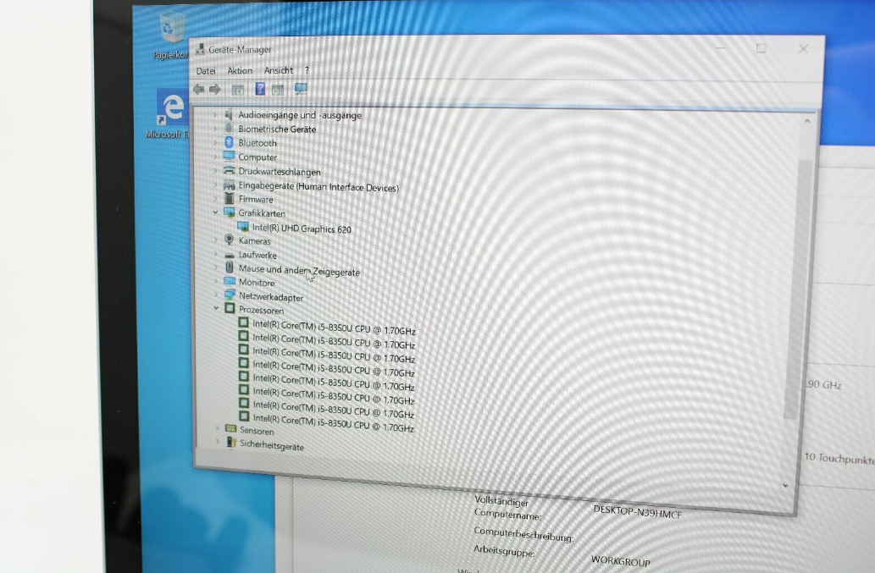Toggle the action pane toolbar icon
This screenshot has height=573, width=875.
tap(277, 89)
